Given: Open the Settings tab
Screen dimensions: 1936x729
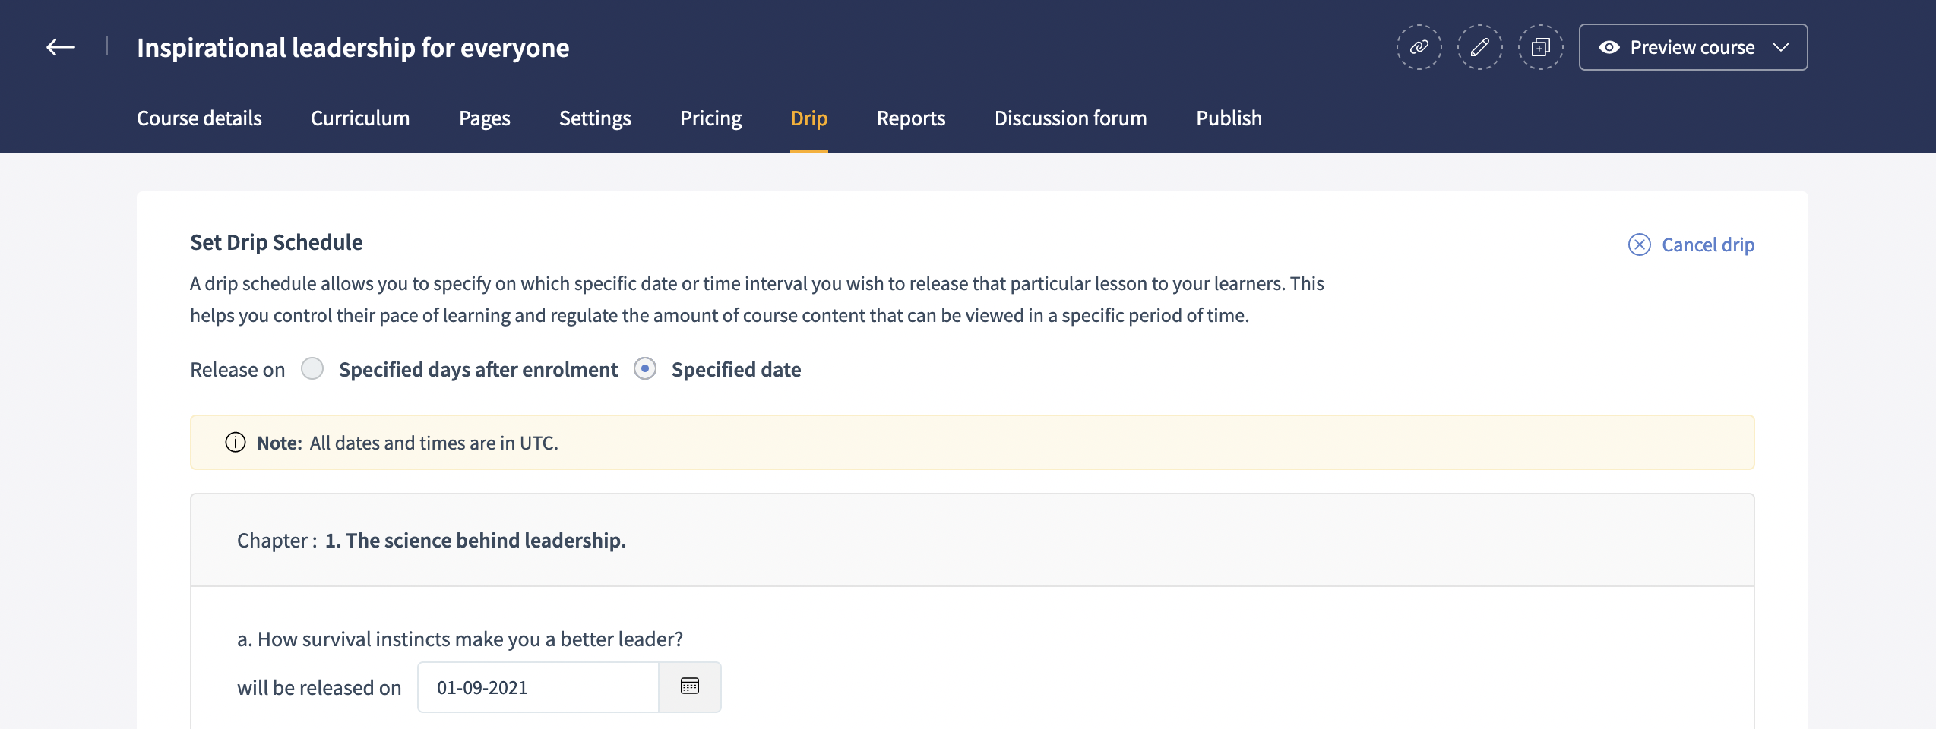Looking at the screenshot, I should (x=595, y=118).
